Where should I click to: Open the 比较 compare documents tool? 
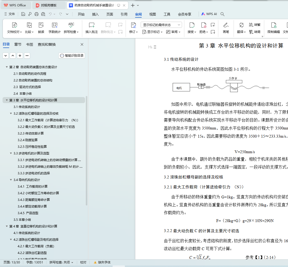(29, 28)
